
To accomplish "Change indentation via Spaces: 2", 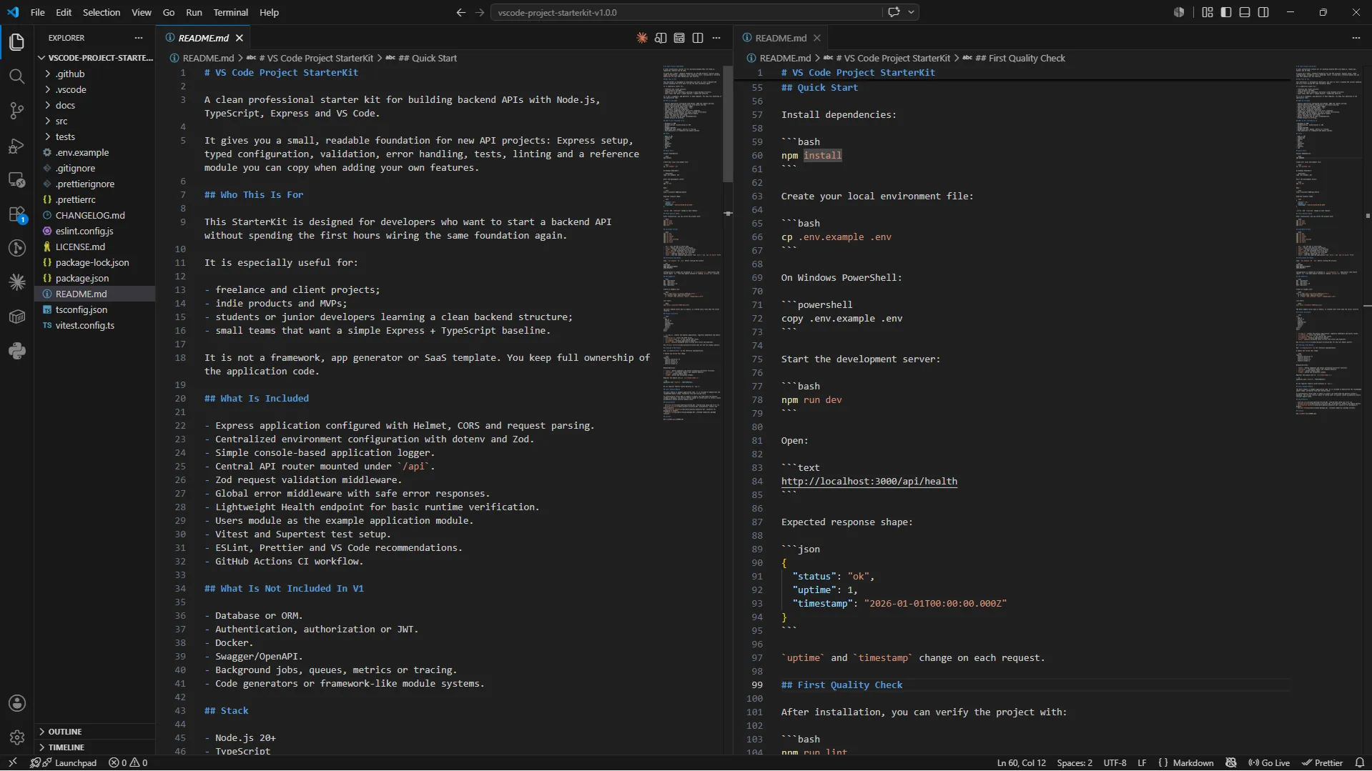I will click(x=1075, y=762).
